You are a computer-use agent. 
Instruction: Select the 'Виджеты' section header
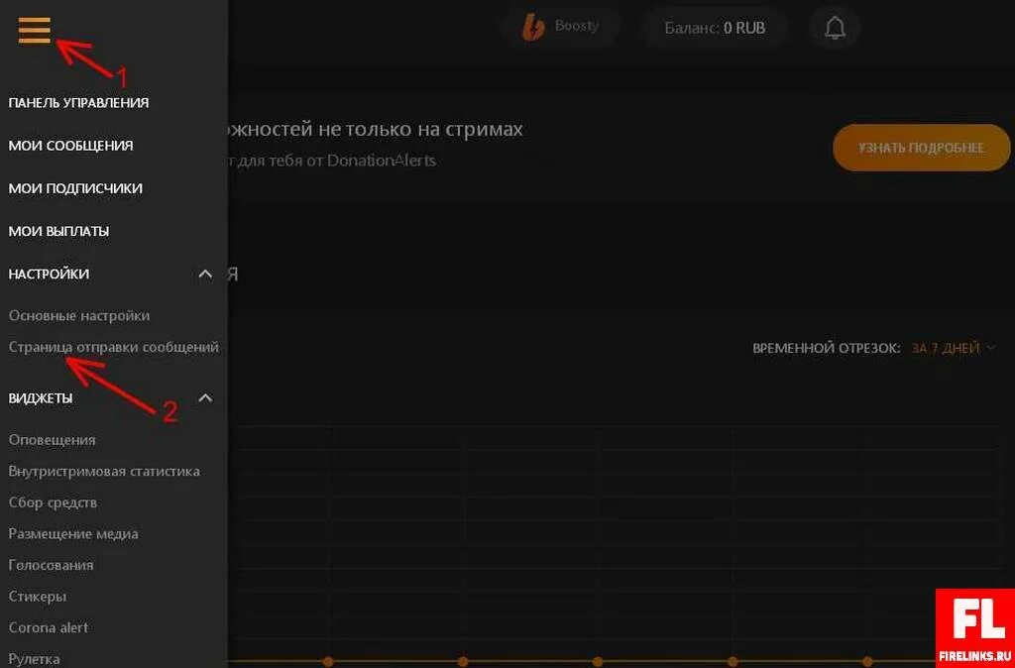pos(40,398)
